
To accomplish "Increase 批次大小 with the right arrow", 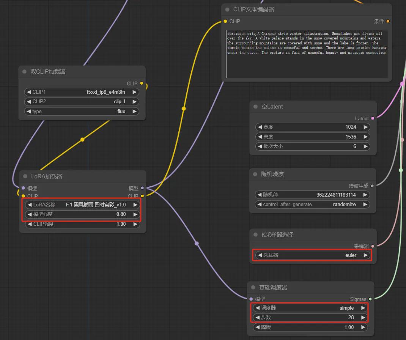I will (365, 146).
